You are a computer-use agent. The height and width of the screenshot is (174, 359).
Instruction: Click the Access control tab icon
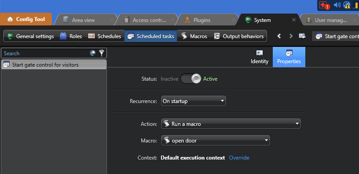click(127, 20)
